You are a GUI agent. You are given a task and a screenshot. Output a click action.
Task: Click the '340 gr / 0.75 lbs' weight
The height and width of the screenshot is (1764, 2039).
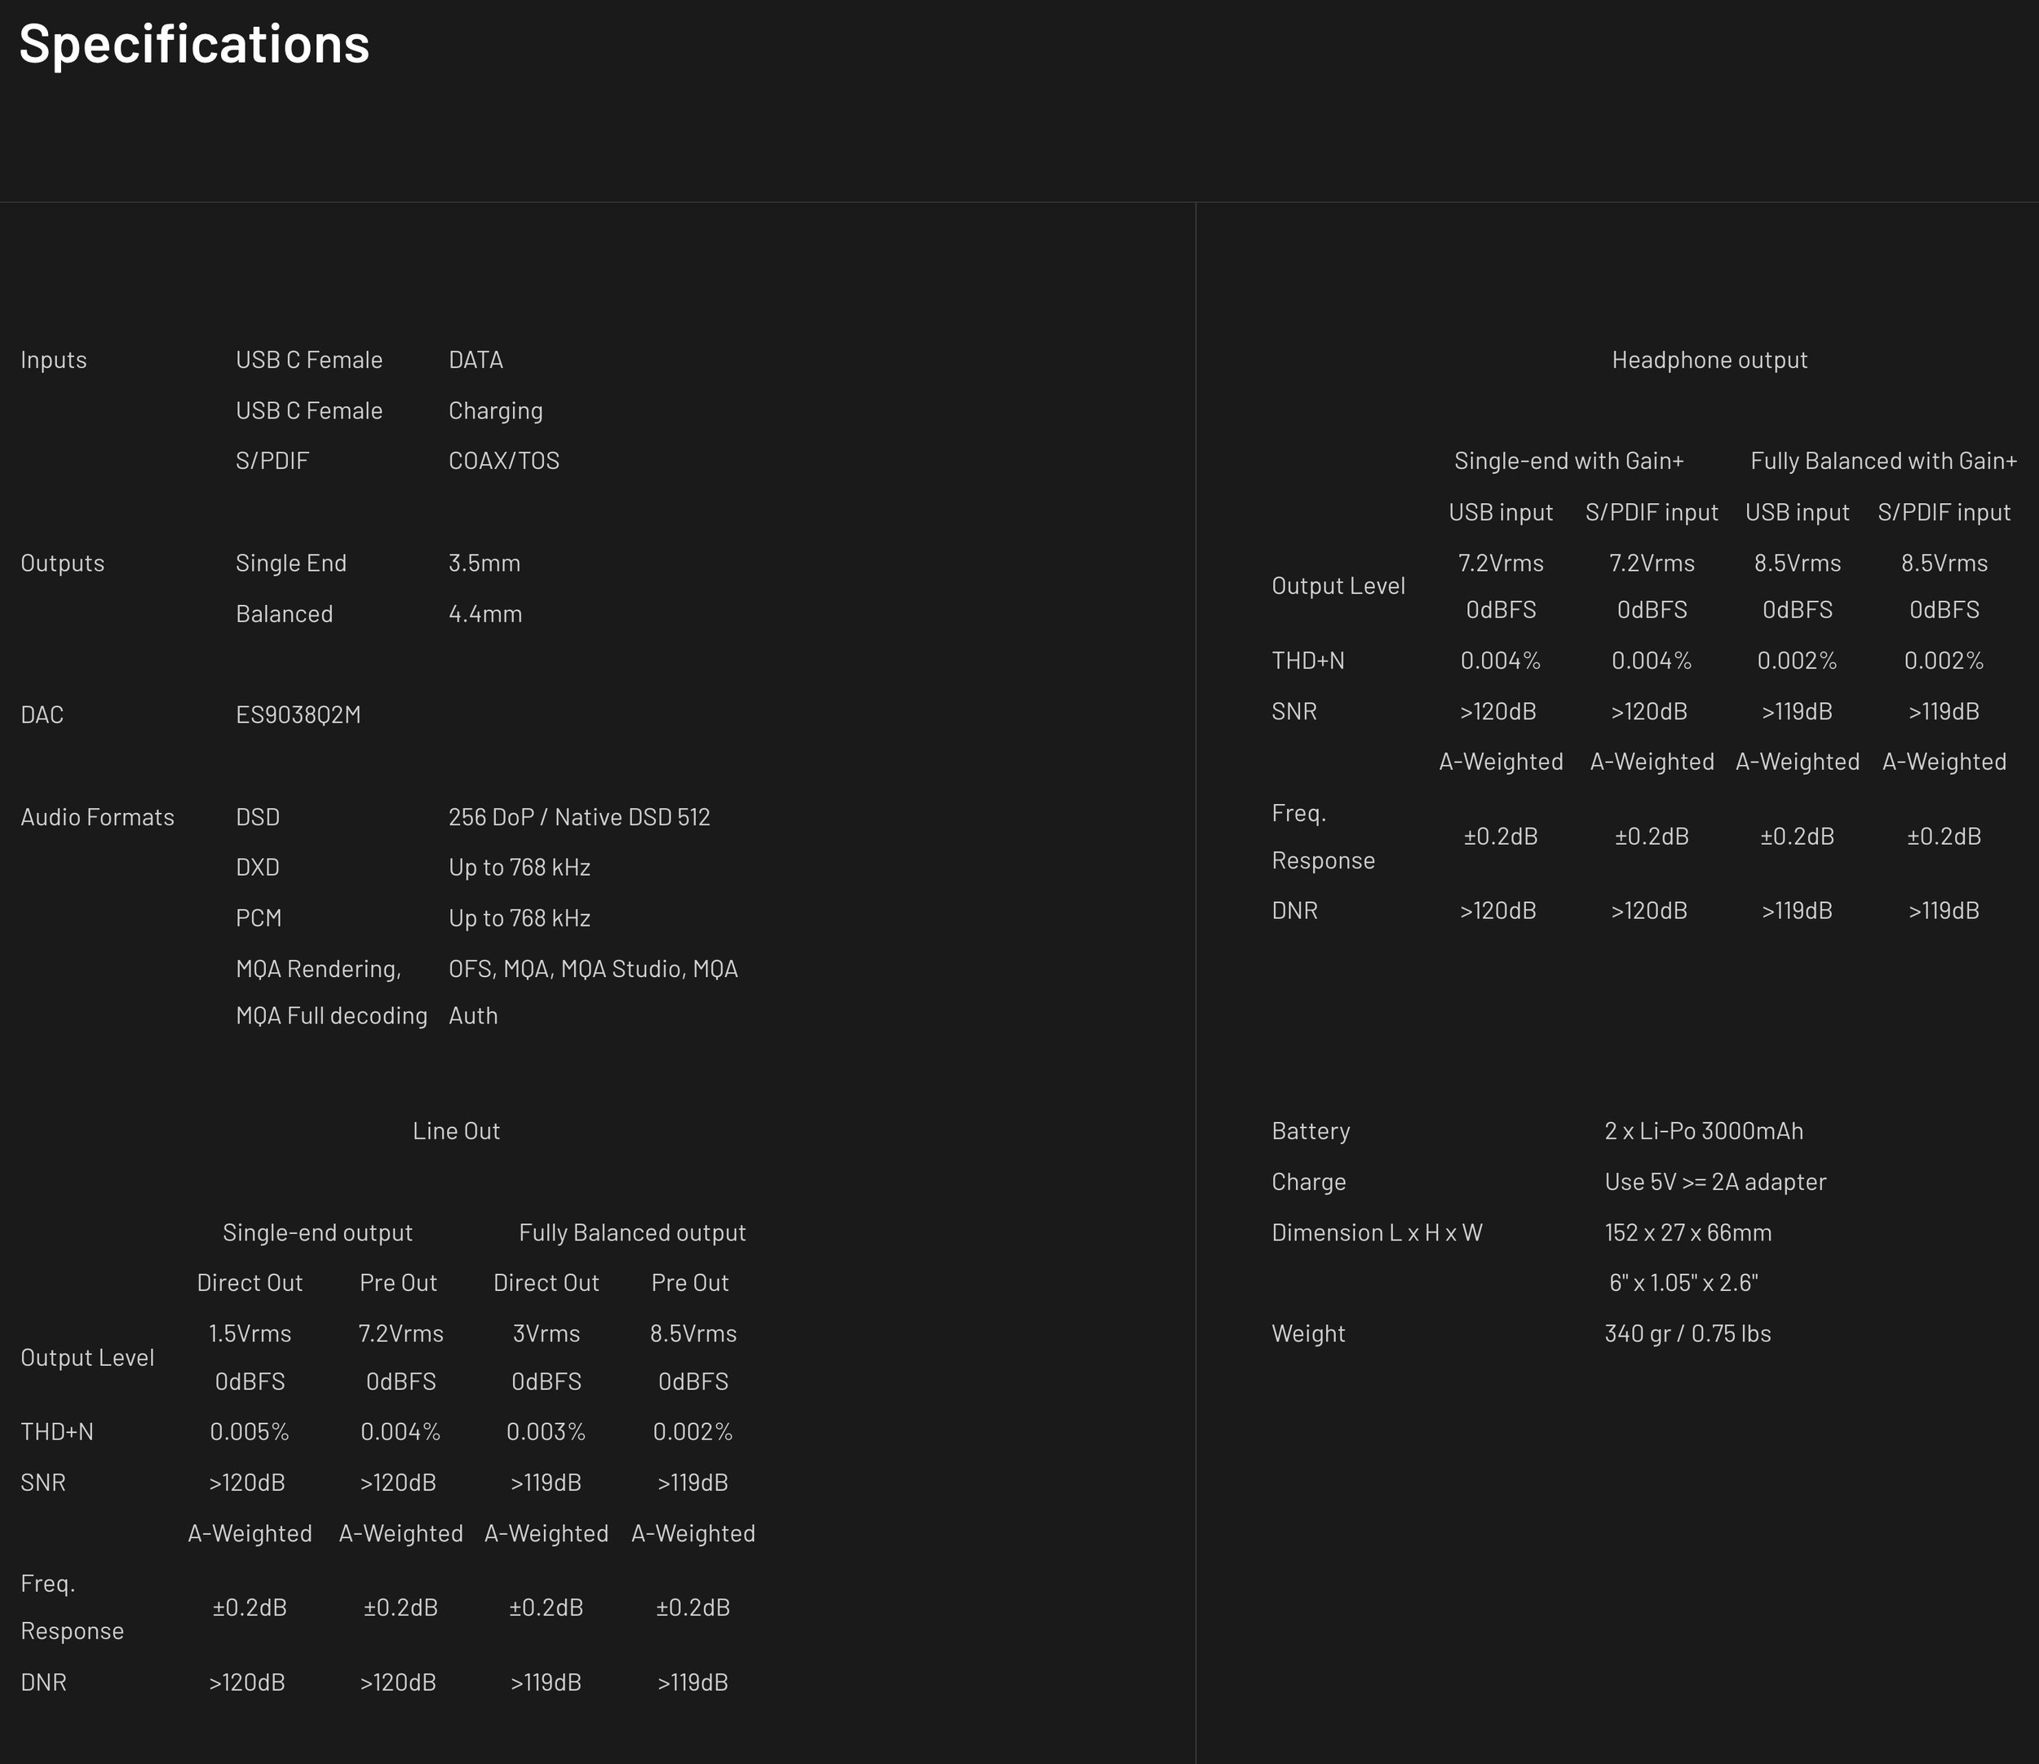coord(1687,1334)
